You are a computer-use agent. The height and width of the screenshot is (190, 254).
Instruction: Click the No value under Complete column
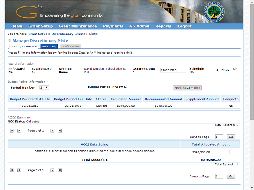(231, 106)
